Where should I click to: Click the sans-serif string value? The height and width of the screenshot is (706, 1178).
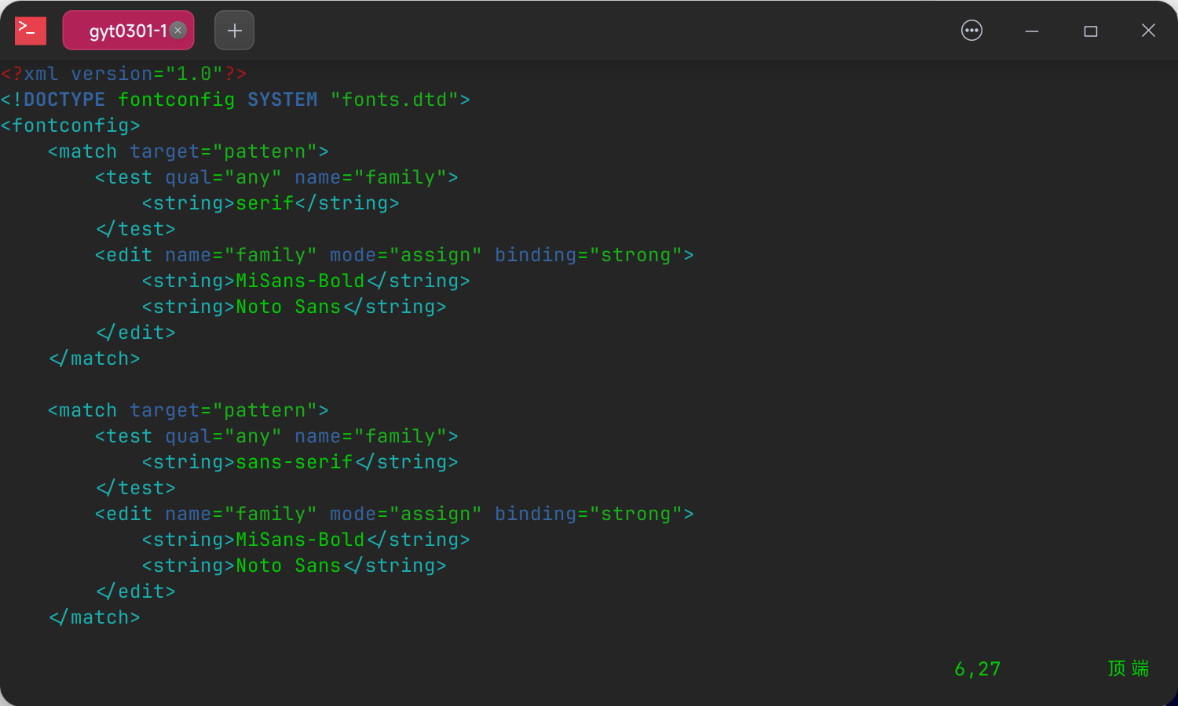point(294,461)
